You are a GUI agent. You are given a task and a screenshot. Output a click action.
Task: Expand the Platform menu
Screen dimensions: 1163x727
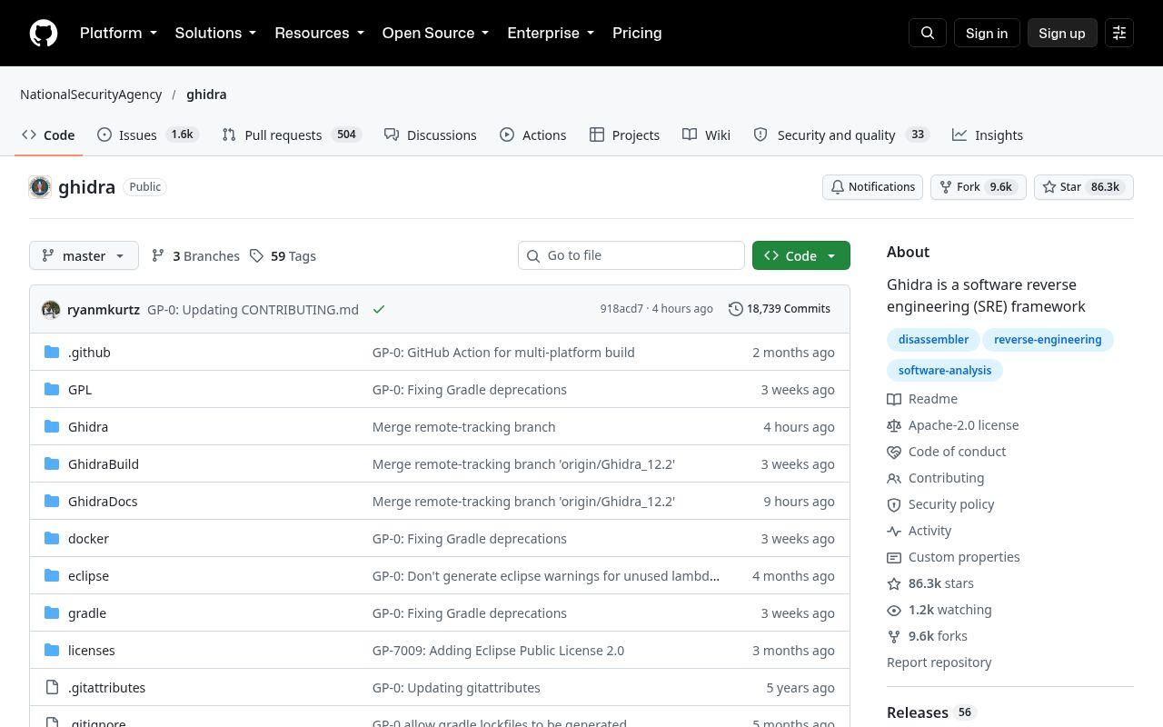(x=118, y=33)
